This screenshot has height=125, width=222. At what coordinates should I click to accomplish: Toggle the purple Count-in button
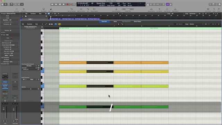pyautogui.click(x=168, y=5)
